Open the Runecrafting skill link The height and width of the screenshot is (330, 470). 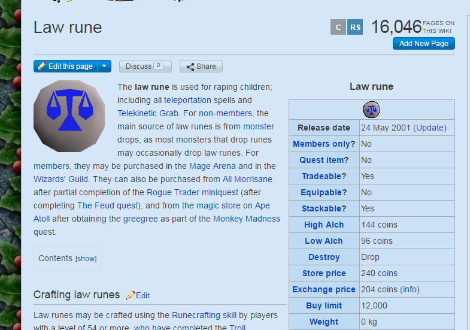204,315
